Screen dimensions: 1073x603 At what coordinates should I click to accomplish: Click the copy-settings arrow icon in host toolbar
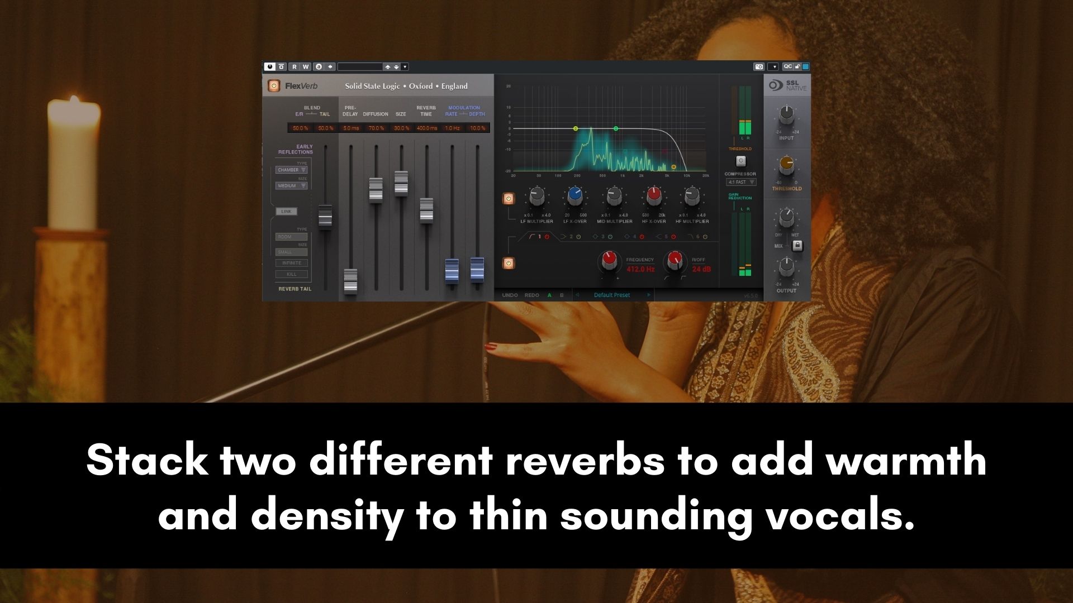pos(330,67)
